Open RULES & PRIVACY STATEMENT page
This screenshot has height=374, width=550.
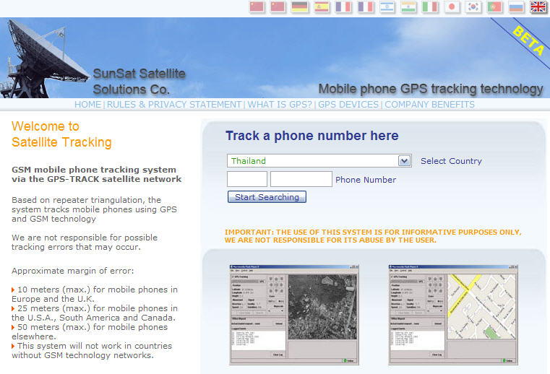click(174, 105)
